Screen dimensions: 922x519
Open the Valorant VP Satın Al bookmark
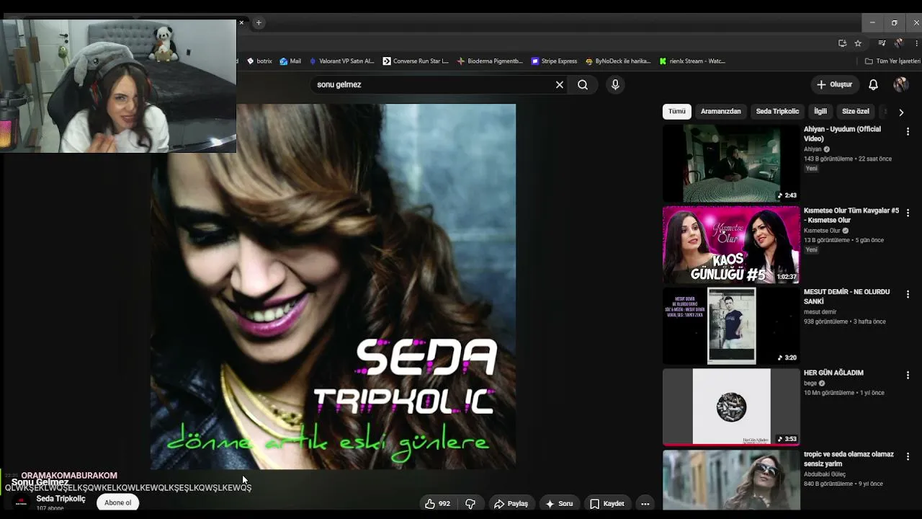tap(341, 61)
